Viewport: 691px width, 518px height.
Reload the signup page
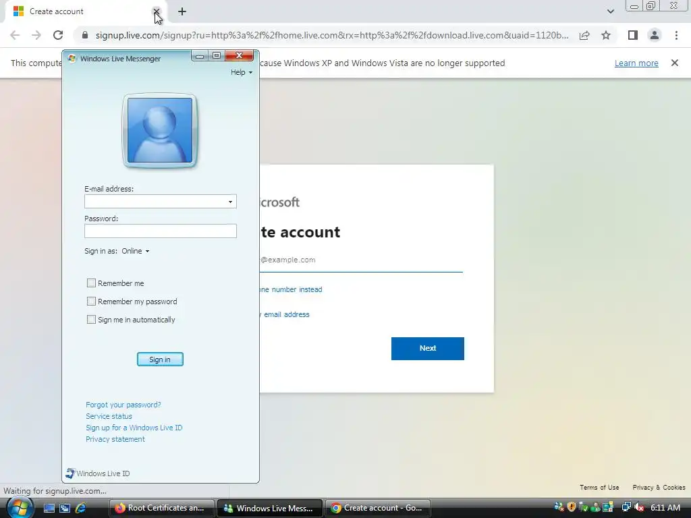[58, 35]
